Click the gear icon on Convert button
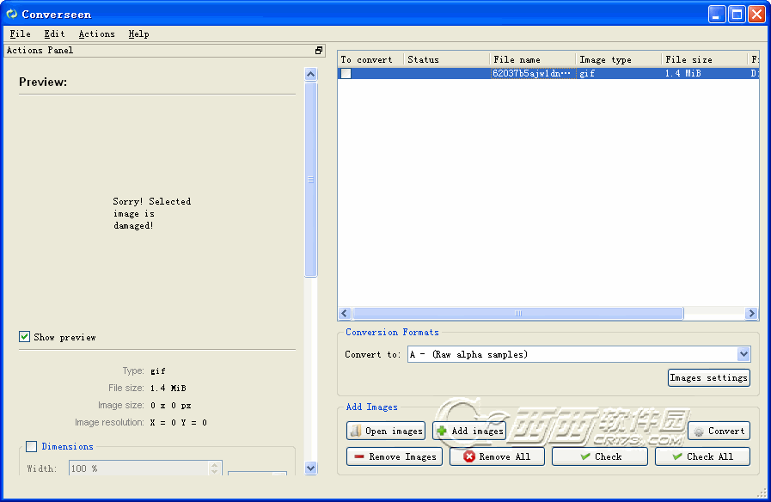Screen dimensions: 771x502 tap(699, 432)
